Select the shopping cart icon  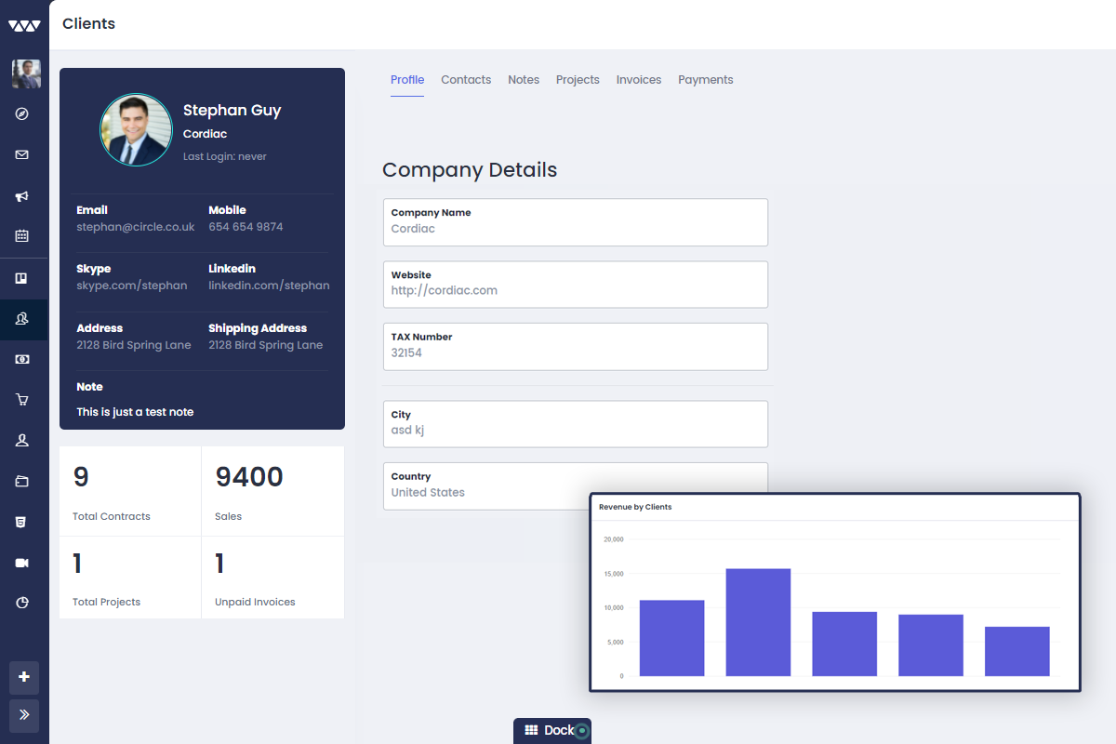click(x=23, y=399)
